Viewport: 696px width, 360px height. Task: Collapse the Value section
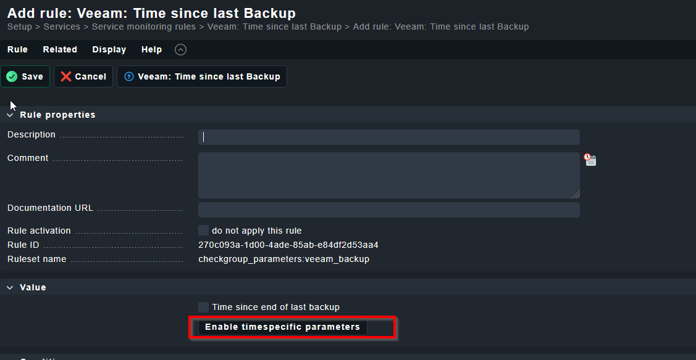point(10,287)
